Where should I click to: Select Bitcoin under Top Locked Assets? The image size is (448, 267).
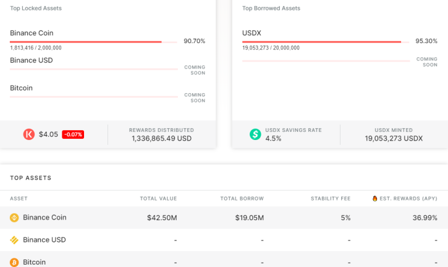[x=21, y=88]
